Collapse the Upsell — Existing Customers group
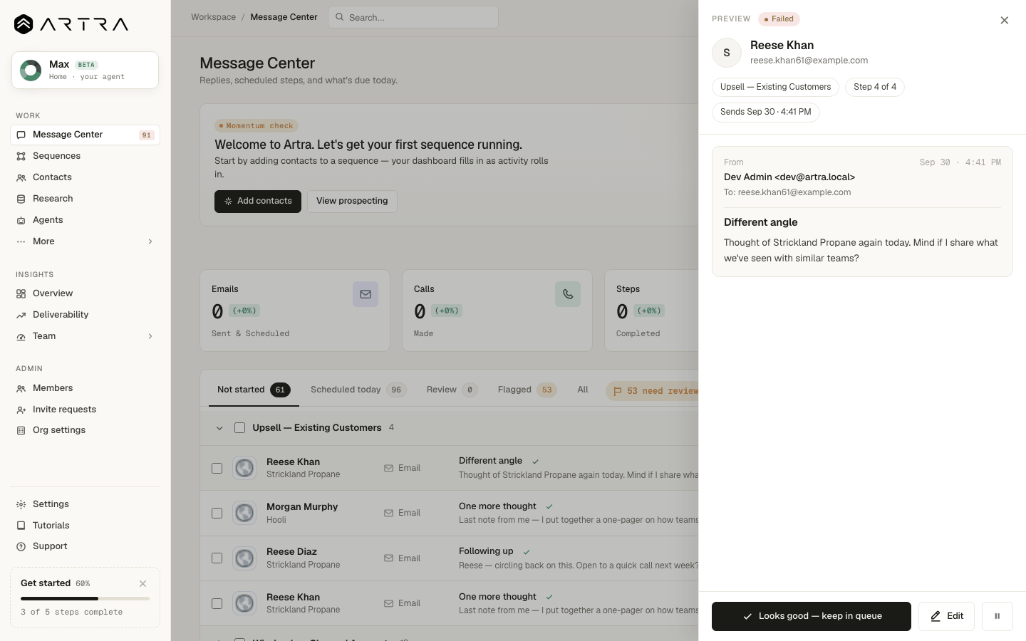Screen dimensions: 1026x641 (219, 428)
